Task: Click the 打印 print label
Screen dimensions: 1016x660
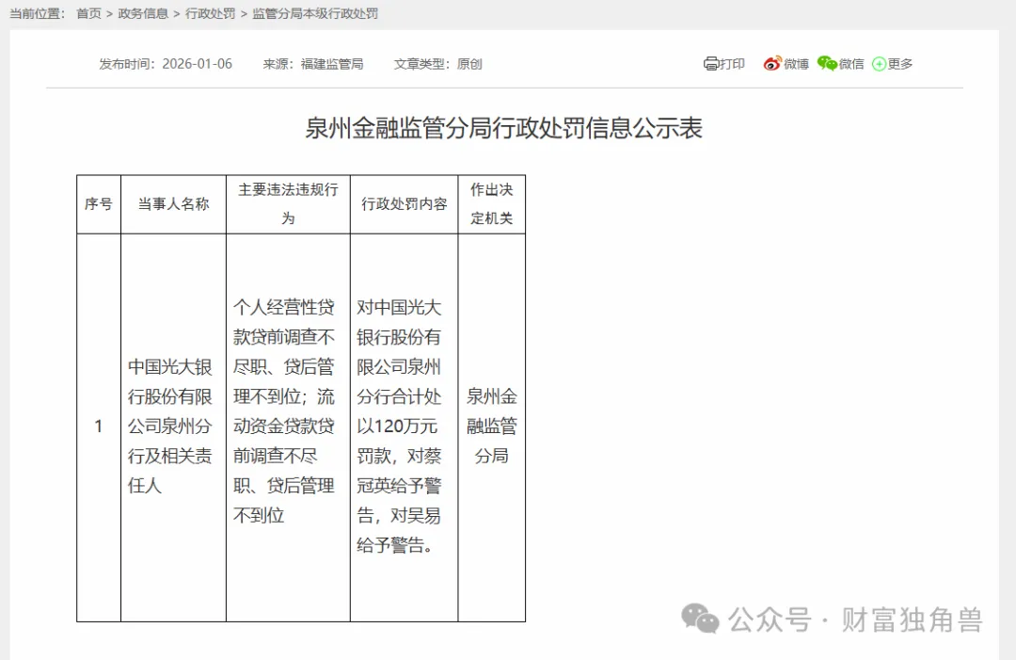Action: [x=732, y=63]
